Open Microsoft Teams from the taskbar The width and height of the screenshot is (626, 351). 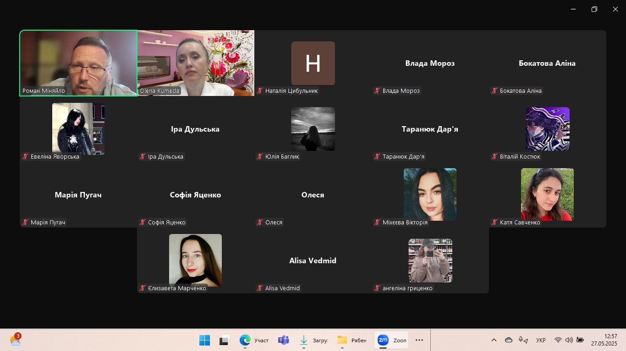(284, 340)
